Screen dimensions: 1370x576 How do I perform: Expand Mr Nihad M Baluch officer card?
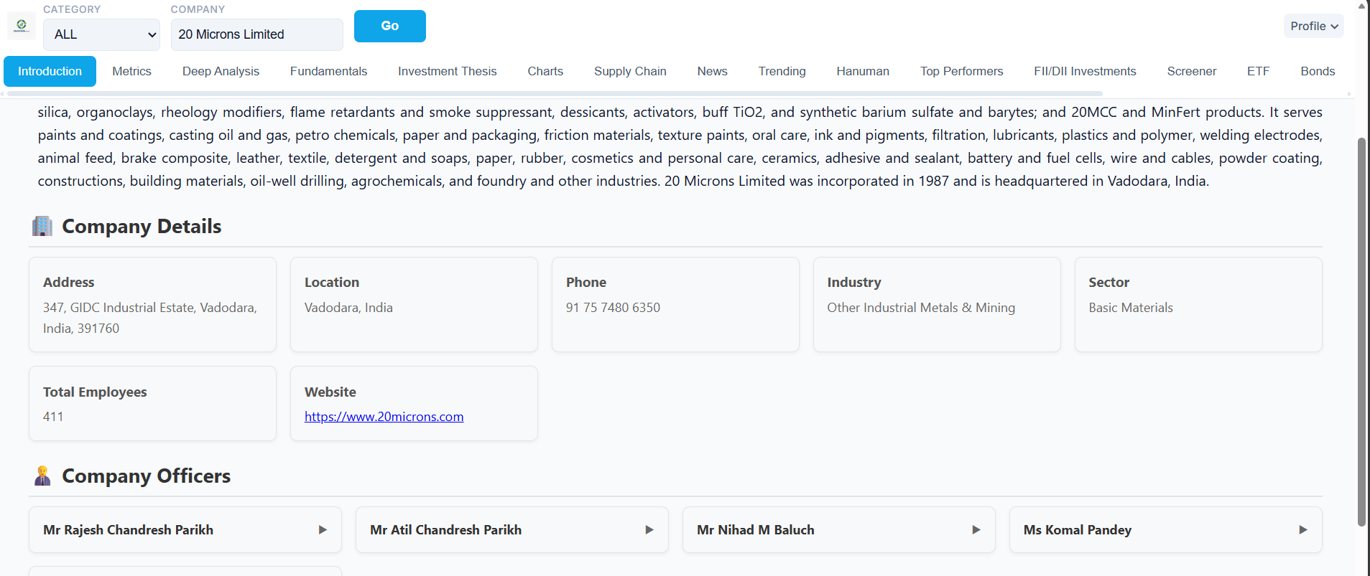point(976,530)
